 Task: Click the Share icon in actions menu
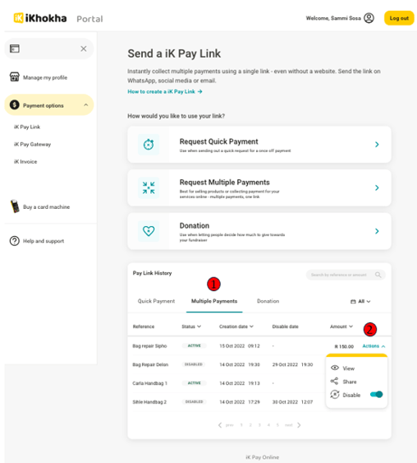[334, 382]
